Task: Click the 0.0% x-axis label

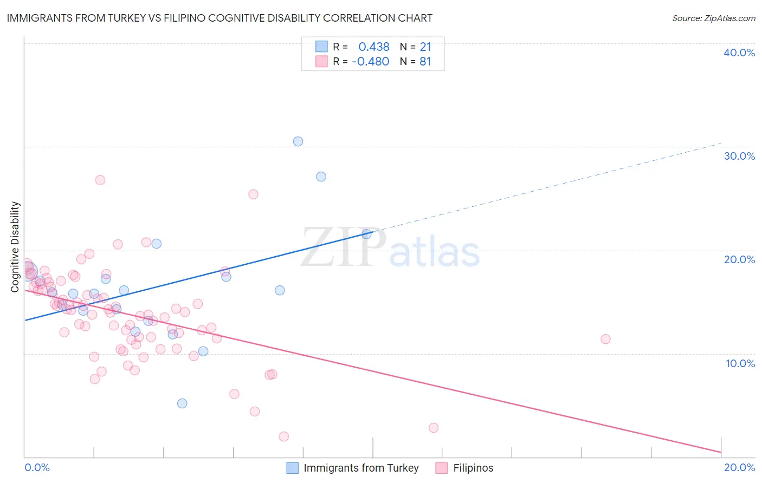Action: click(x=37, y=467)
